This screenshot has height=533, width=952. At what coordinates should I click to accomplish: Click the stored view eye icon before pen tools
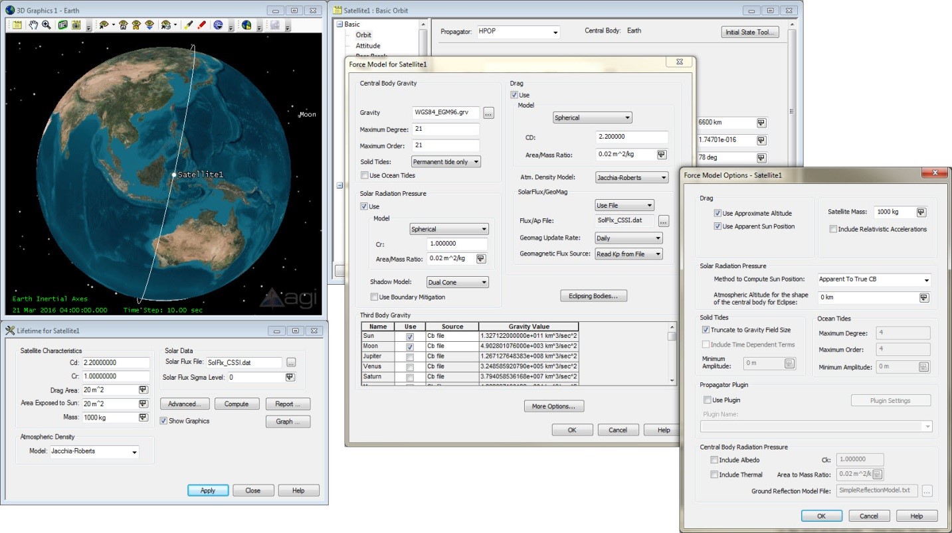166,25
